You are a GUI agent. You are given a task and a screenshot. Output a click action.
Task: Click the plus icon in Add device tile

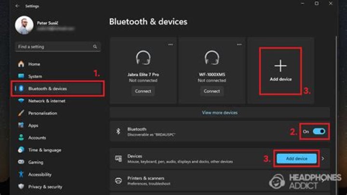(280, 66)
